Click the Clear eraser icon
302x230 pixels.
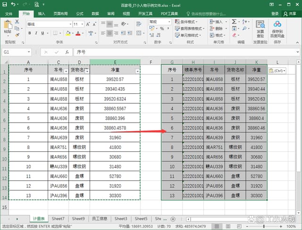(234, 35)
